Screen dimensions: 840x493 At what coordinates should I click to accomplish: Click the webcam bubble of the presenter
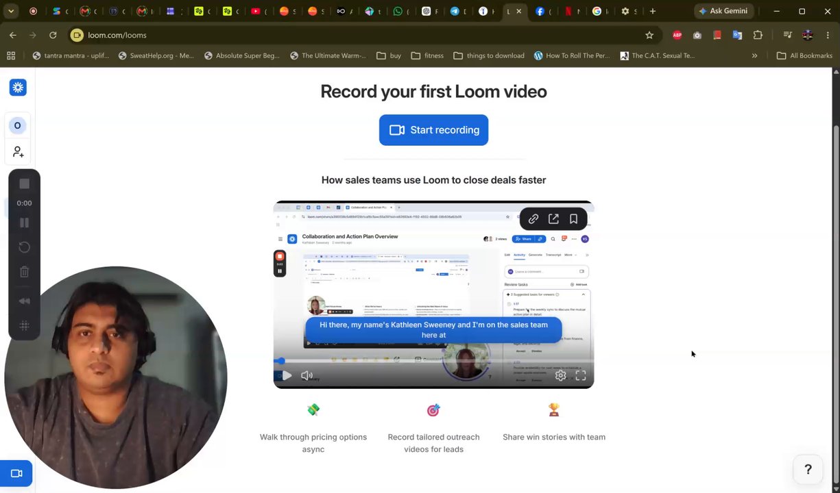[x=115, y=378]
